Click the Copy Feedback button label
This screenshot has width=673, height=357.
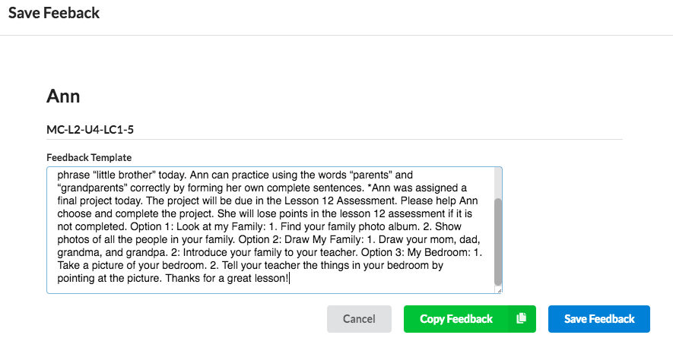coord(456,319)
